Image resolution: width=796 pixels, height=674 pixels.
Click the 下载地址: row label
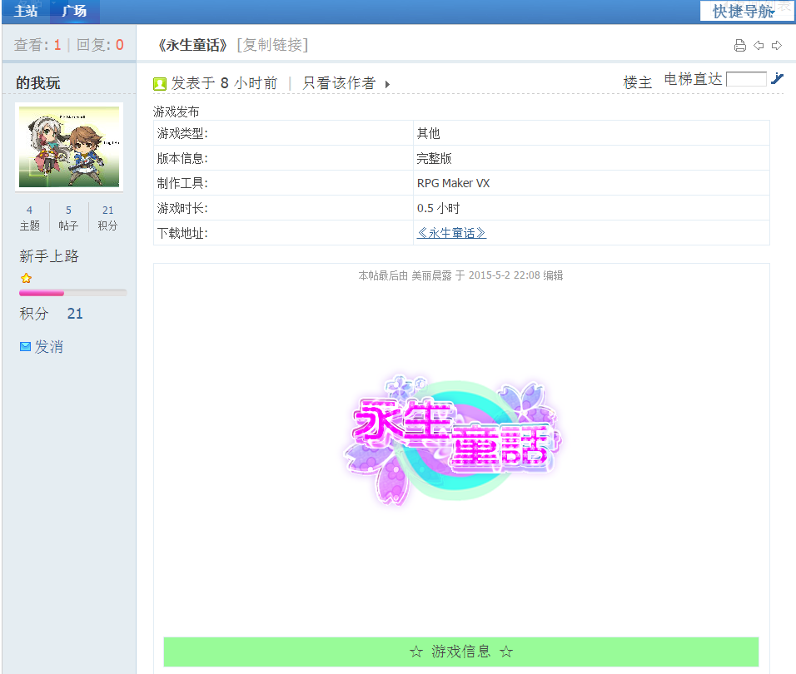(x=182, y=233)
